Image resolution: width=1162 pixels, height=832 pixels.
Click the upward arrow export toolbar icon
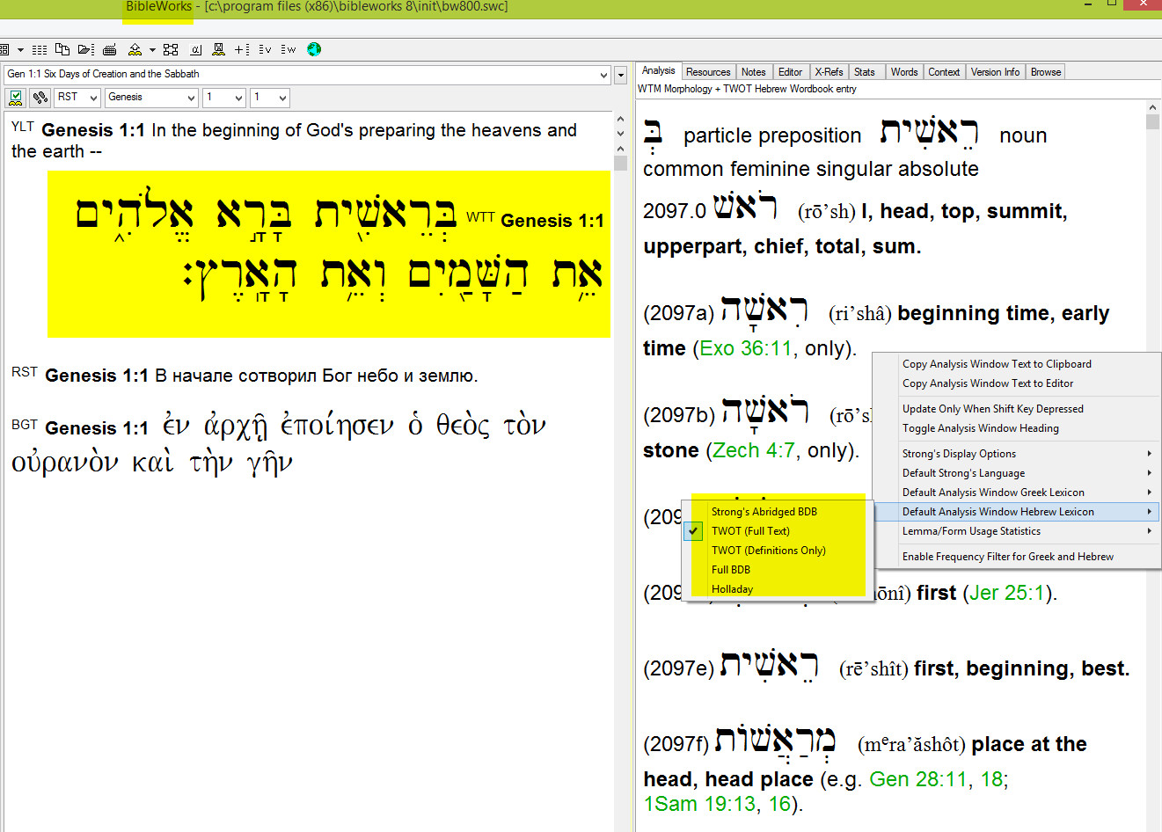point(135,49)
